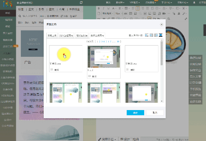Insert music with the note icon

pyautogui.click(x=159, y=14)
